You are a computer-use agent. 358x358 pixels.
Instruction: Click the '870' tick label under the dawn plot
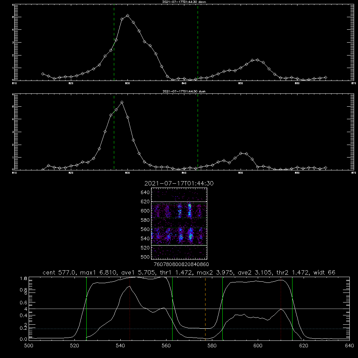(353, 83)
